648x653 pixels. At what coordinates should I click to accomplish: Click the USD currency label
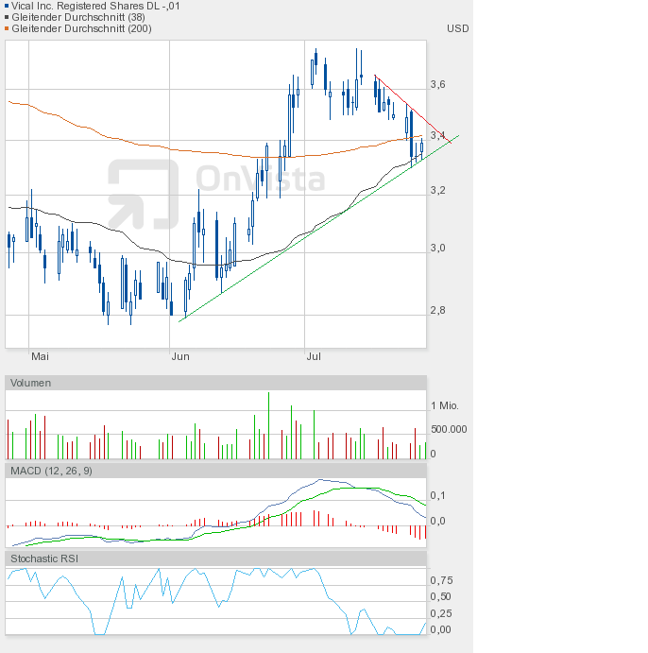tap(457, 28)
